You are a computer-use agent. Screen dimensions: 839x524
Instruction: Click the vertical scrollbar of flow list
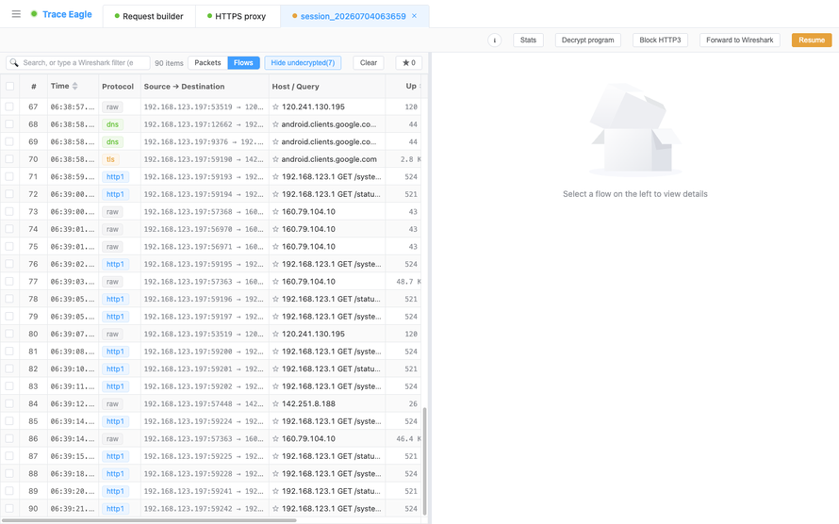[x=425, y=460]
